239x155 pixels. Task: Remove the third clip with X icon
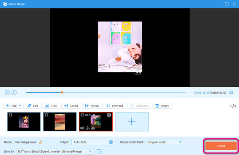point(109,115)
